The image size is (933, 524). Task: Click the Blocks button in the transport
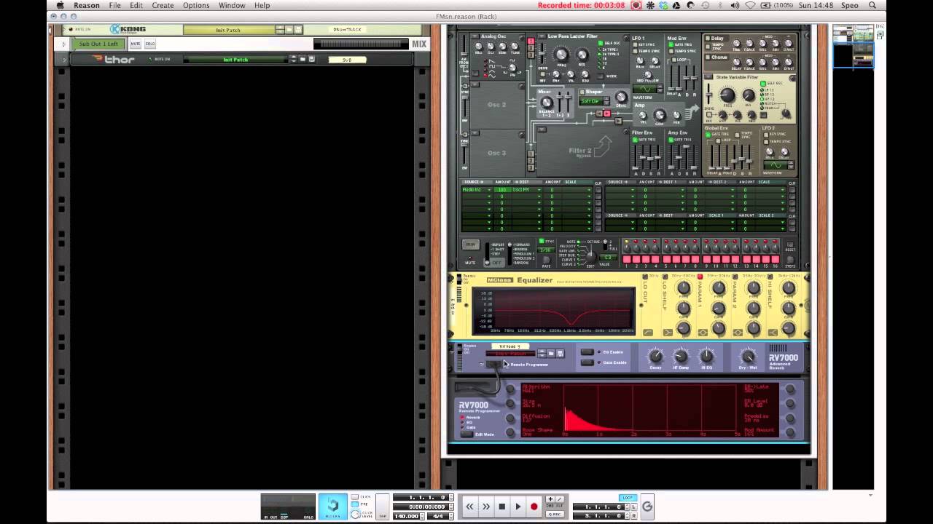(x=332, y=507)
